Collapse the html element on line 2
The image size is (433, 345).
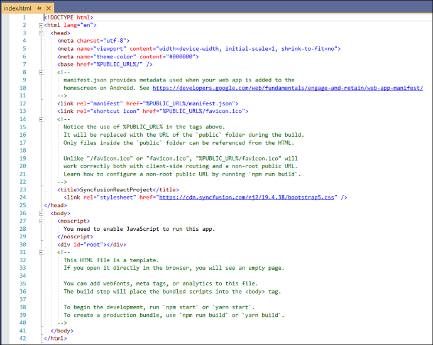click(41, 25)
